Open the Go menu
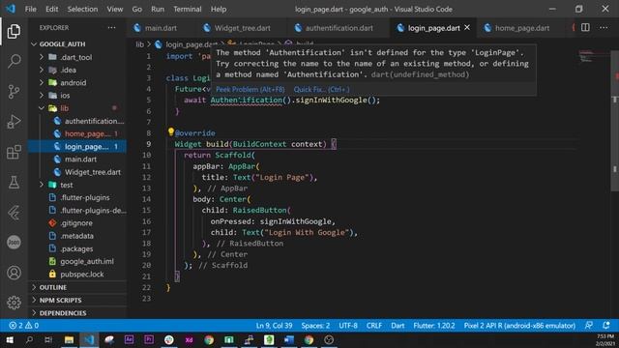This screenshot has width=619, height=348. (x=137, y=9)
